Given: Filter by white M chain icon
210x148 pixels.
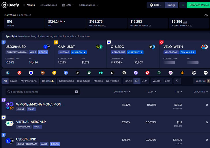Looking at the screenshot, I should tap(124, 73).
